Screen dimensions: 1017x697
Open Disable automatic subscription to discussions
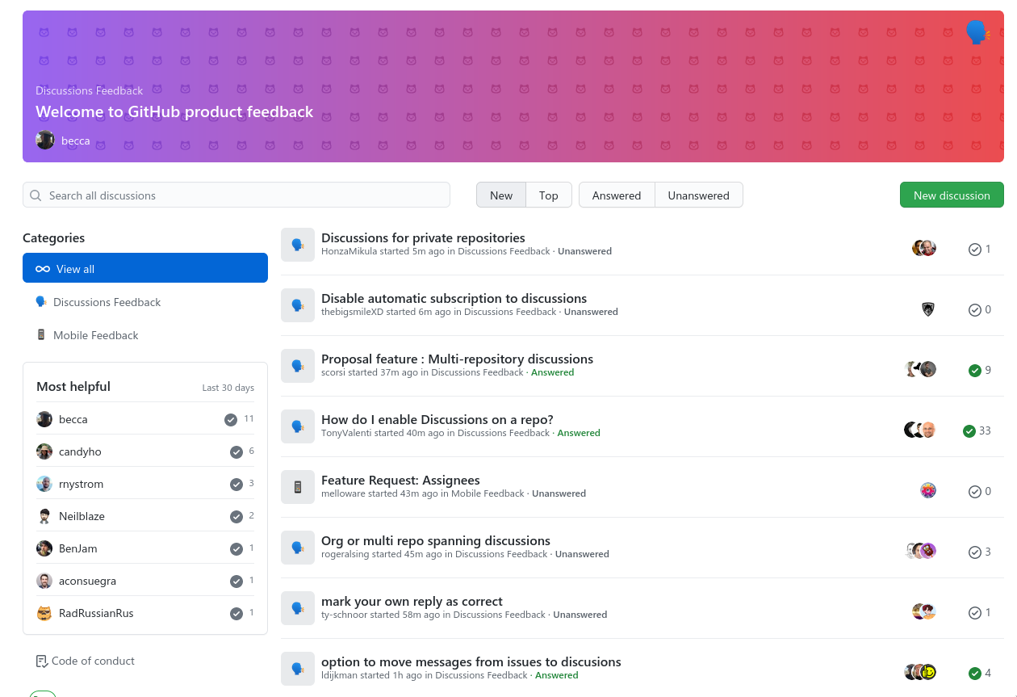(454, 298)
